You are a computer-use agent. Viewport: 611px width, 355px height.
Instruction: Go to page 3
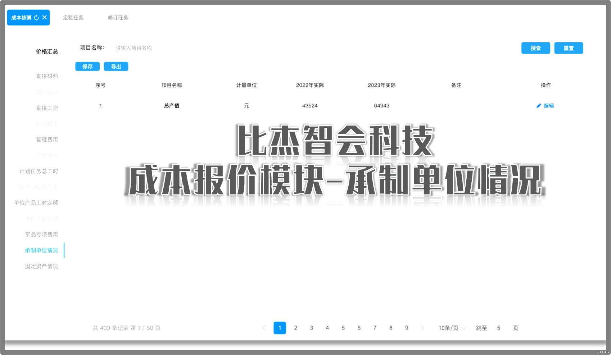(312, 328)
